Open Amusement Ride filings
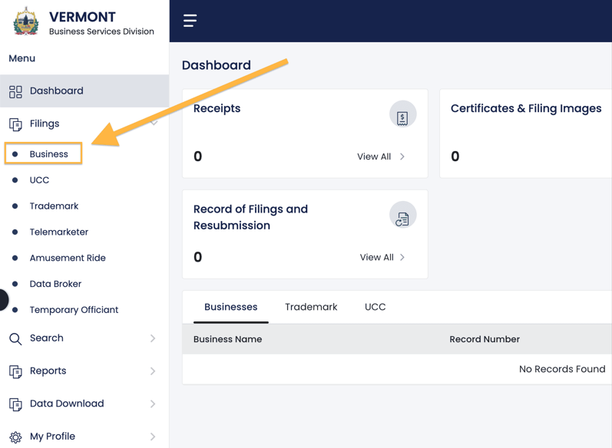Viewport: 612px width, 448px height. 68,258
